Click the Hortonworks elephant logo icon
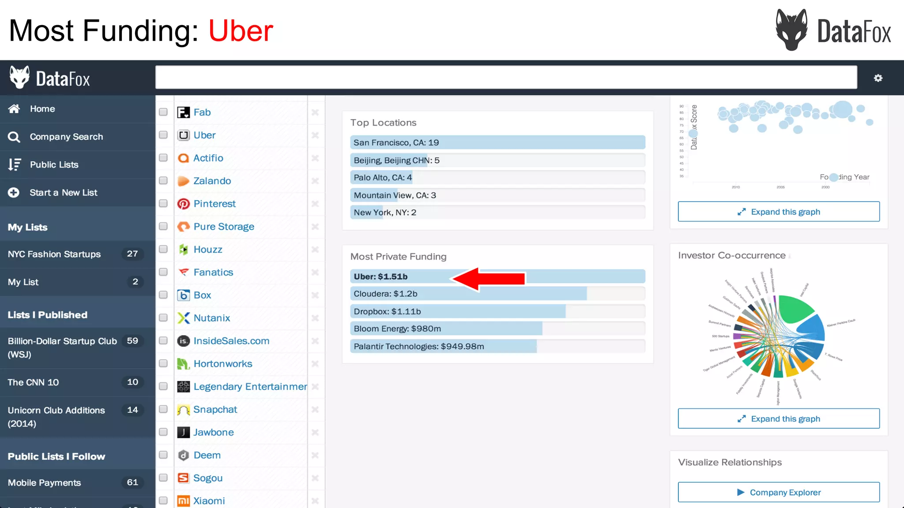Viewport: 904px width, 508px height. tap(183, 364)
